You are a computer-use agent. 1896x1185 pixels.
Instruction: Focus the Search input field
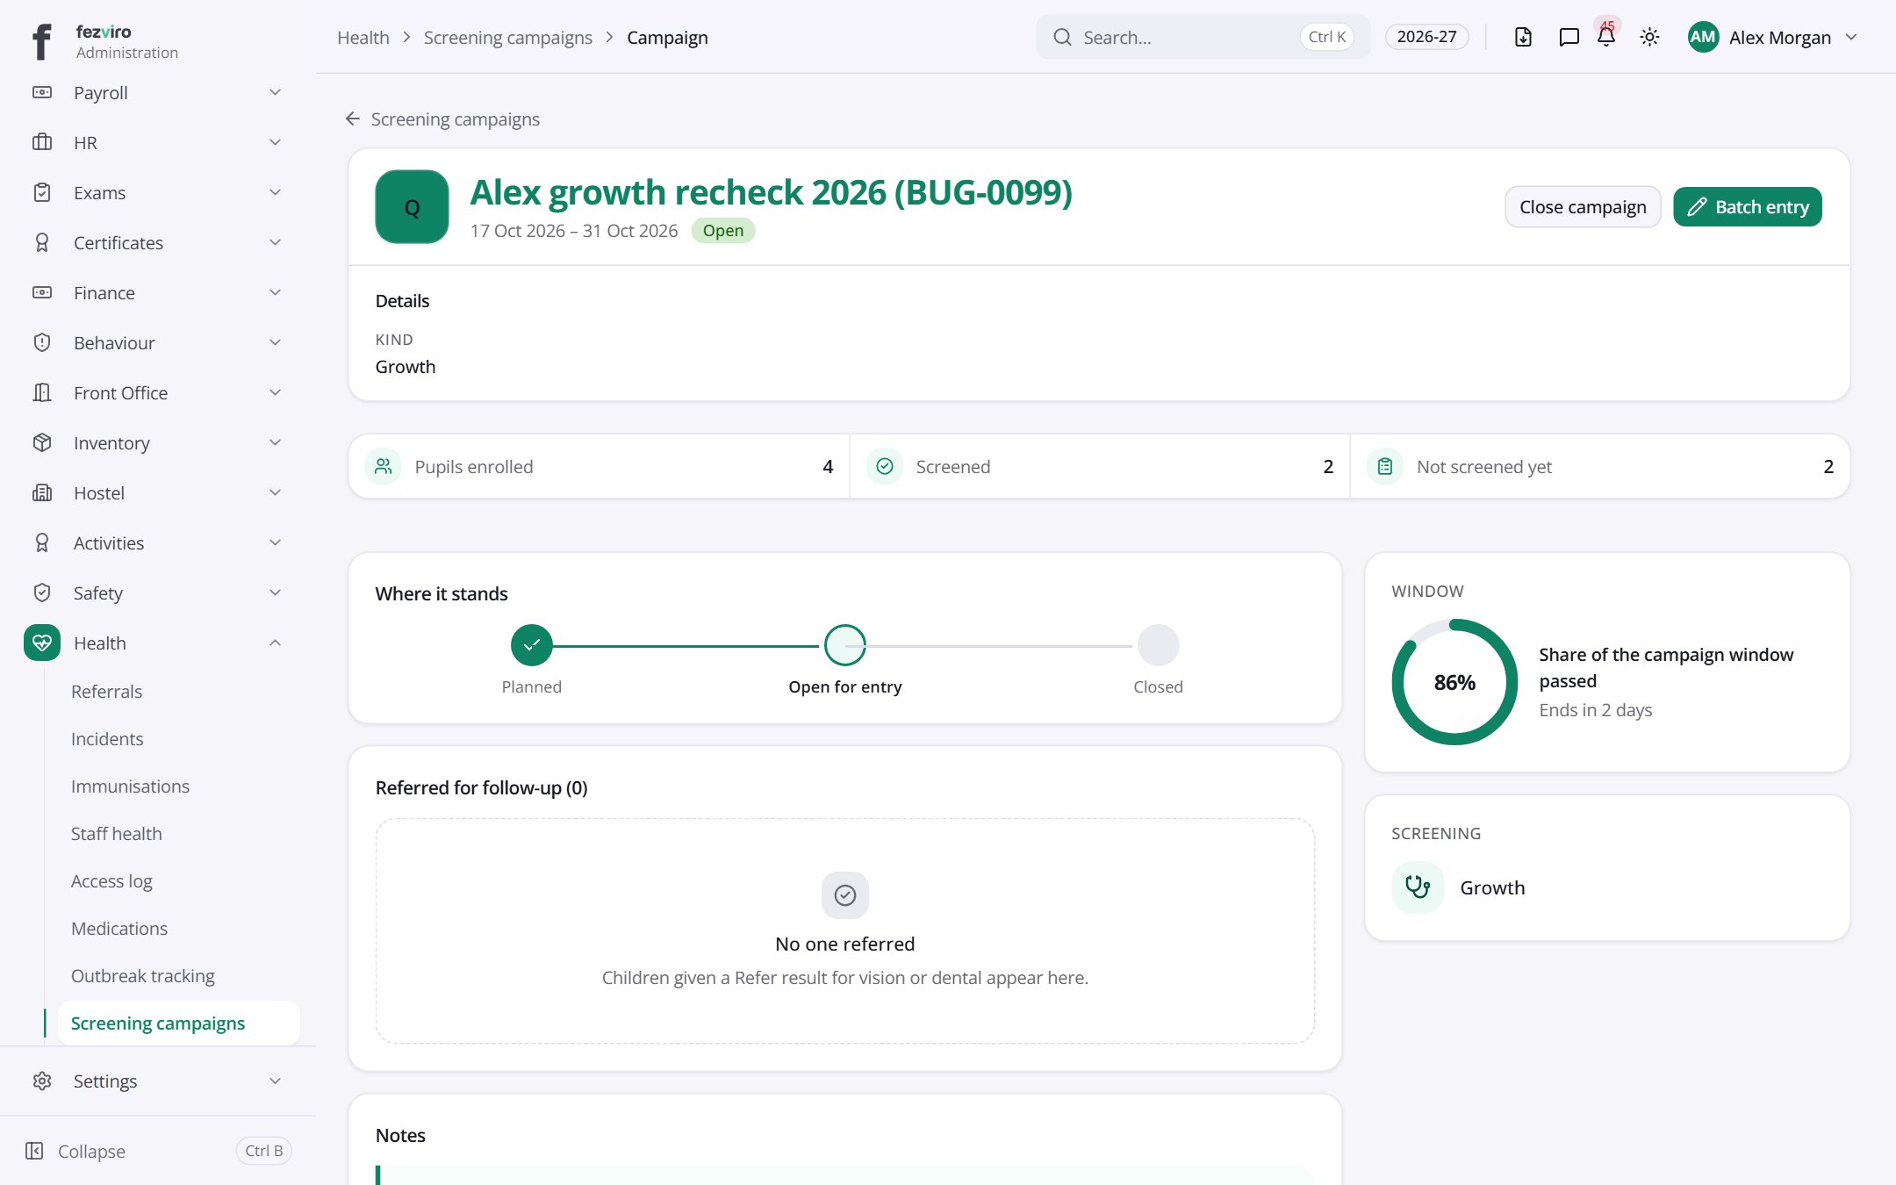(1203, 37)
